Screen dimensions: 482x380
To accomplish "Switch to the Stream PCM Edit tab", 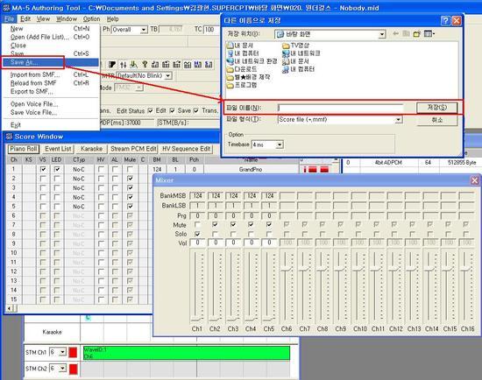I will [133, 149].
